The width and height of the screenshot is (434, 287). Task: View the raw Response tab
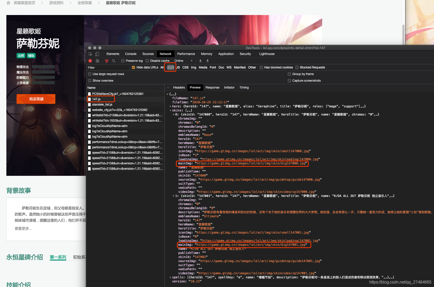tap(212, 88)
